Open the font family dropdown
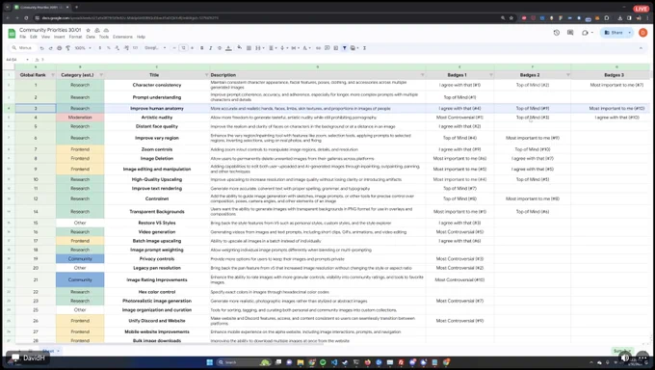The width and height of the screenshot is (655, 370). (155, 48)
